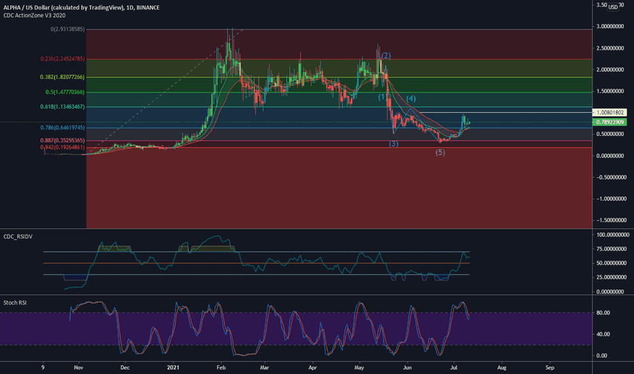Click the 40.00 Stoch RSI axis value

603,334
